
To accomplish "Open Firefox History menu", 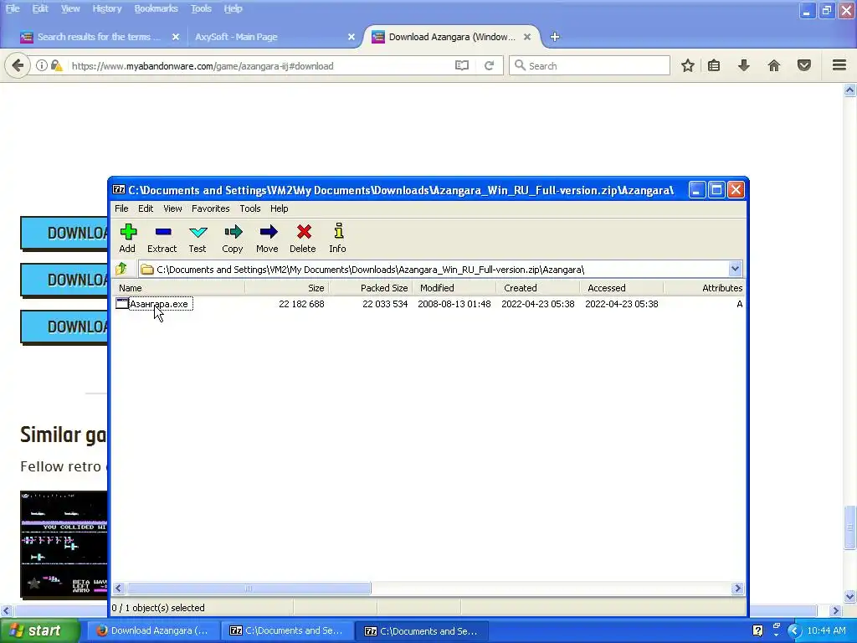I will (x=106, y=8).
